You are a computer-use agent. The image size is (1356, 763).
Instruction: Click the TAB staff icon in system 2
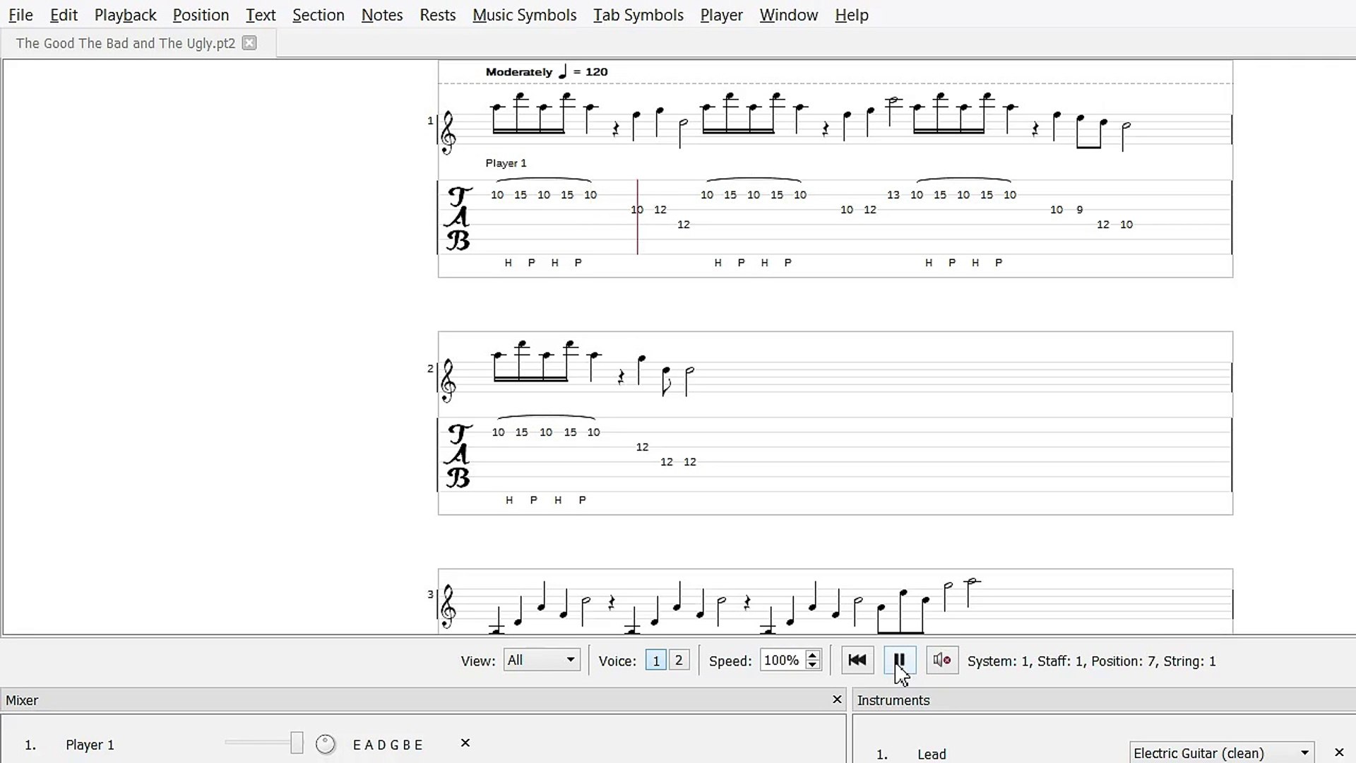point(457,456)
